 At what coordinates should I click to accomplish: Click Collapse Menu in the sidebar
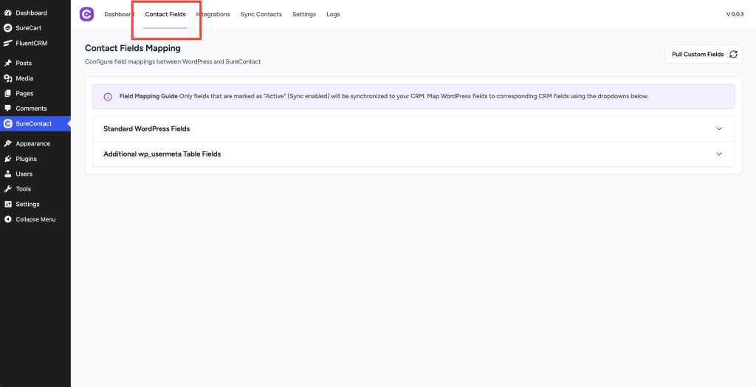35,219
